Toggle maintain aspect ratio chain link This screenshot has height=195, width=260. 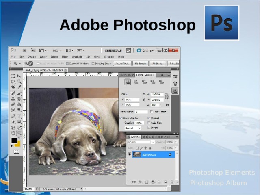[x=167, y=97]
